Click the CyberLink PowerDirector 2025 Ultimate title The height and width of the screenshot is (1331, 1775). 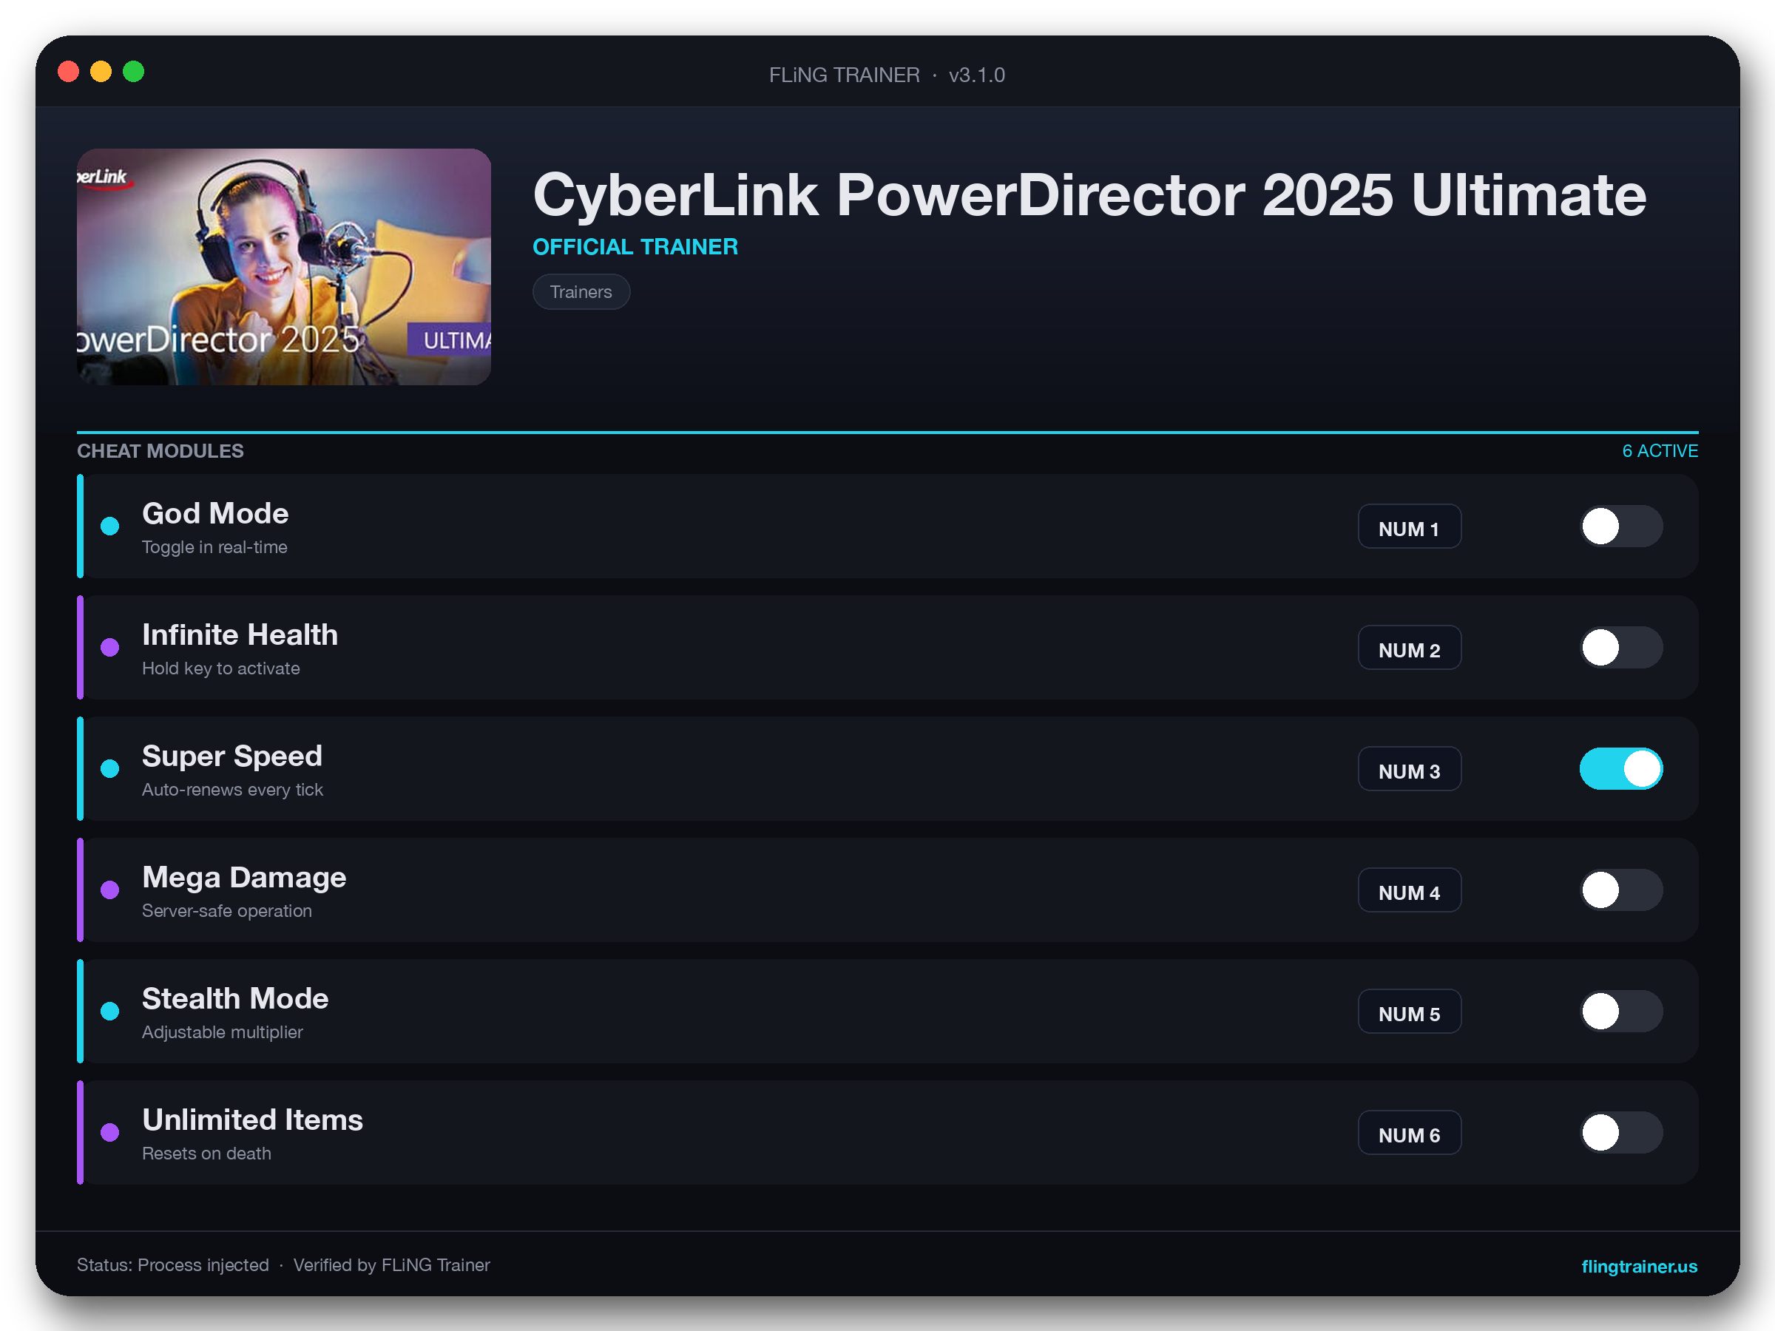tap(1089, 195)
